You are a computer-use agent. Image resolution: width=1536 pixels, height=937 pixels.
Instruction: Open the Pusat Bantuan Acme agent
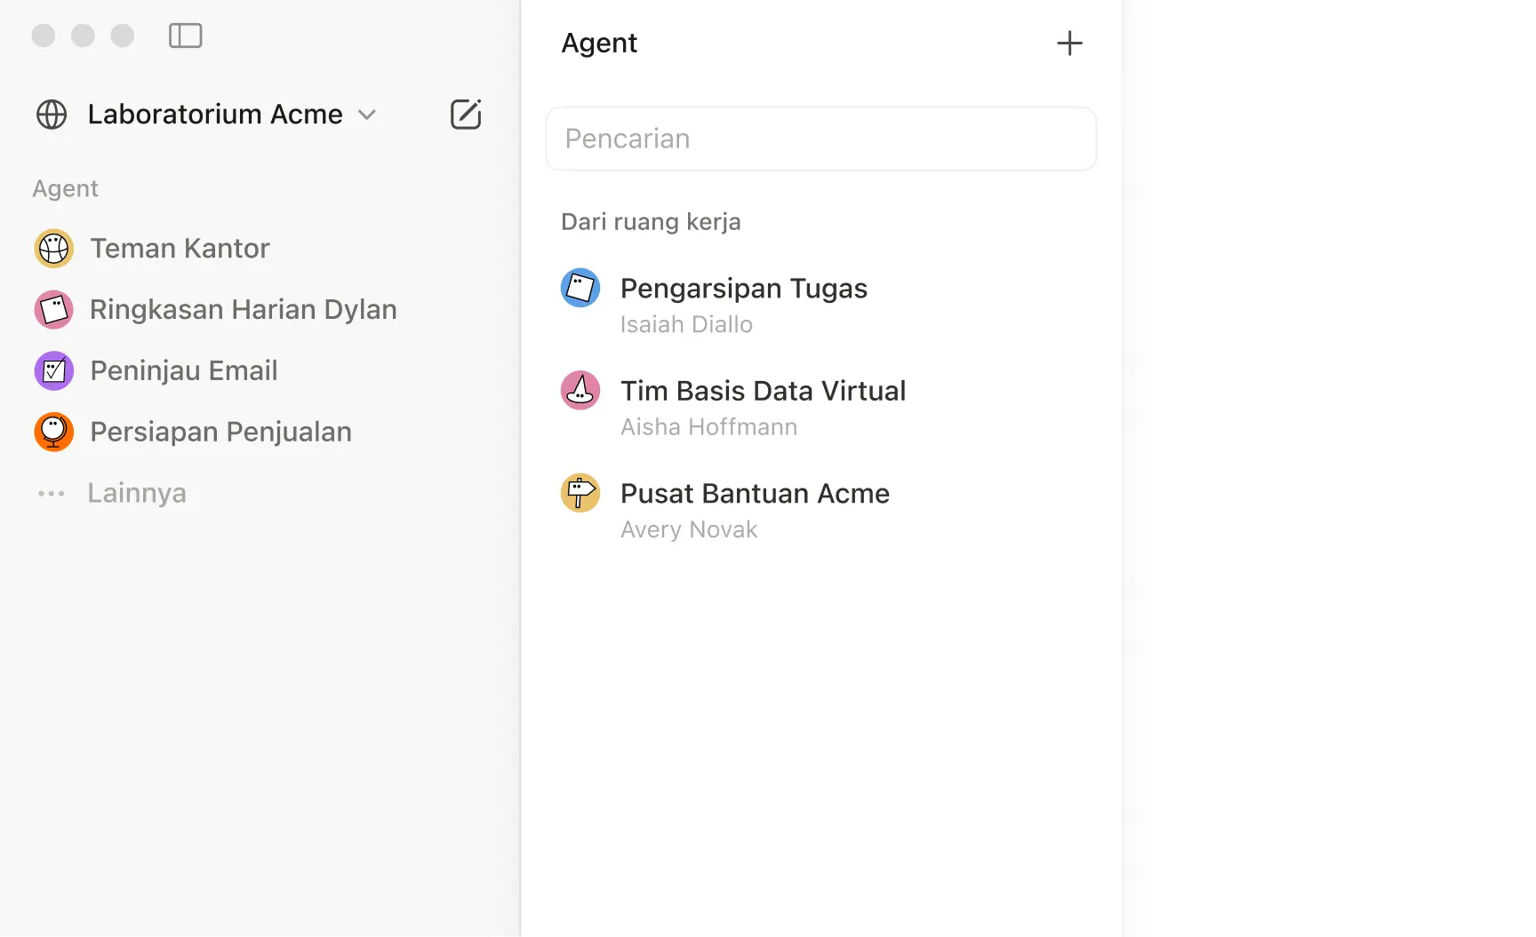coord(755,493)
